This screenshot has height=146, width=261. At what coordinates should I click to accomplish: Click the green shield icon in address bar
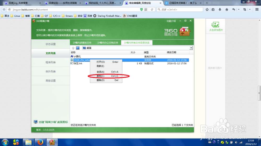point(141,10)
